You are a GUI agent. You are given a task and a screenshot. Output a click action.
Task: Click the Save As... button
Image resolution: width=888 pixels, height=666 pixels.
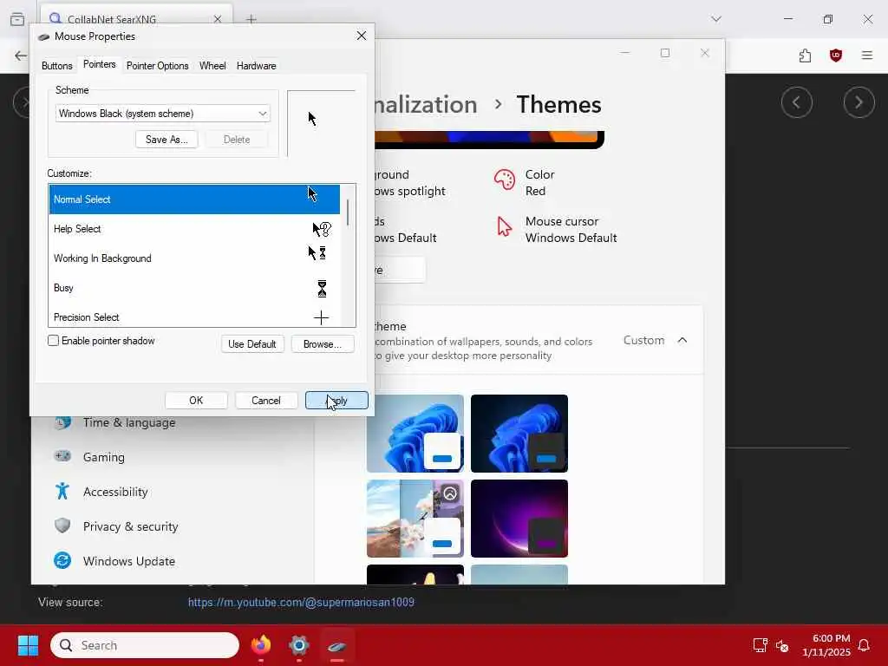[166, 140]
